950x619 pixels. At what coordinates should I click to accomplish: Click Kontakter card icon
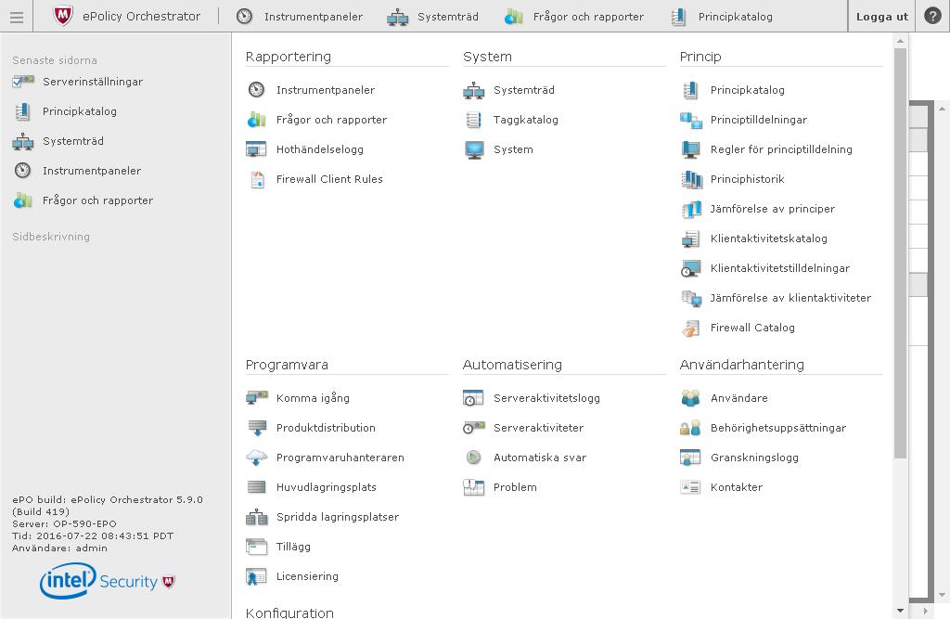tap(690, 487)
